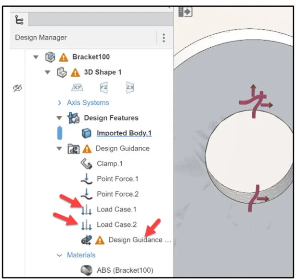Viewport: 296px width, 279px height.
Task: Click the Point Force.2 icon
Action: pyautogui.click(x=87, y=194)
